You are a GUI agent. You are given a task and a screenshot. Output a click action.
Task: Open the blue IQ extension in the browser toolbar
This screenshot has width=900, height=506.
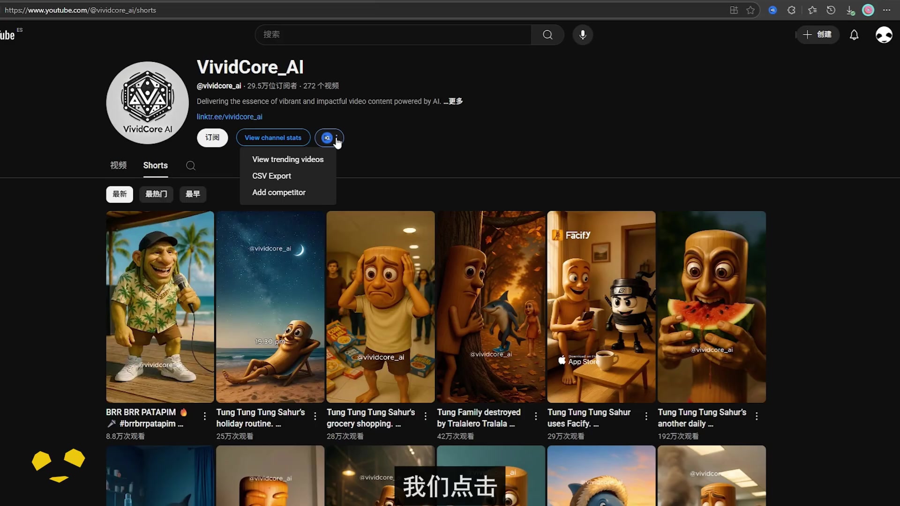coord(773,10)
